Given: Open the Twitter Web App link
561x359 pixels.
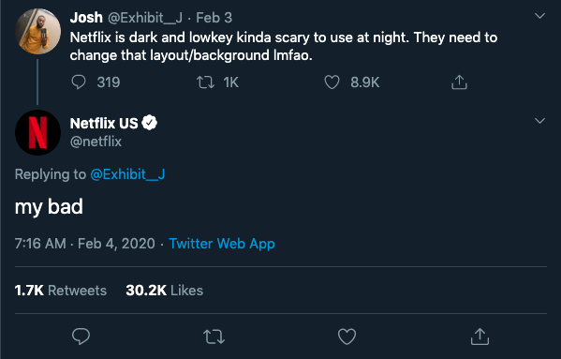Looking at the screenshot, I should tap(222, 244).
